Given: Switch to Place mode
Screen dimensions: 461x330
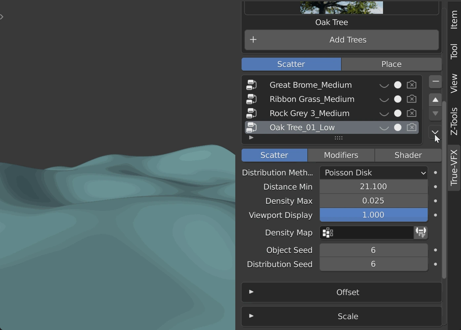Looking at the screenshot, I should (x=391, y=64).
